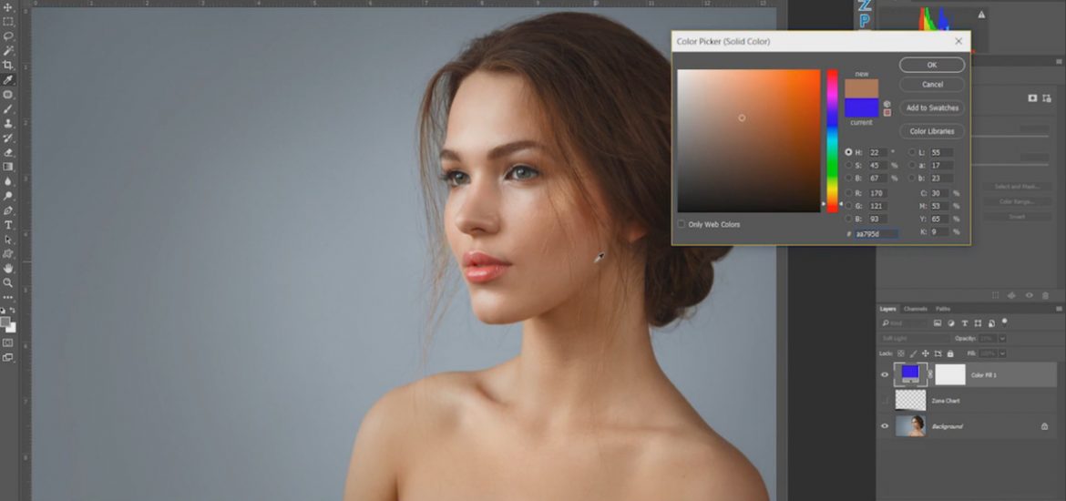Lock layer position icon
Screen dimensions: 1066x501
[926, 353]
